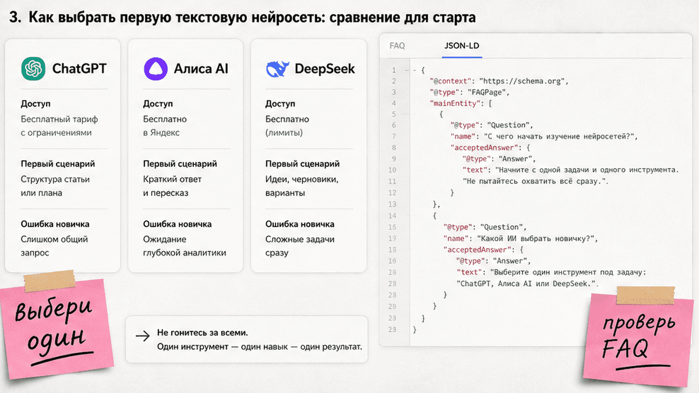Click 'Доступ' heading in the ChatGPT card
This screenshot has width=699, height=393.
(x=36, y=104)
